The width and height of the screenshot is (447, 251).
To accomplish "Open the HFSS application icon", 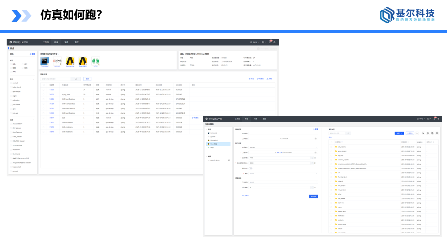I will click(x=95, y=61).
